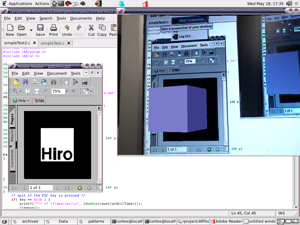Click the terminal launcher icon in panel

coord(61,3)
